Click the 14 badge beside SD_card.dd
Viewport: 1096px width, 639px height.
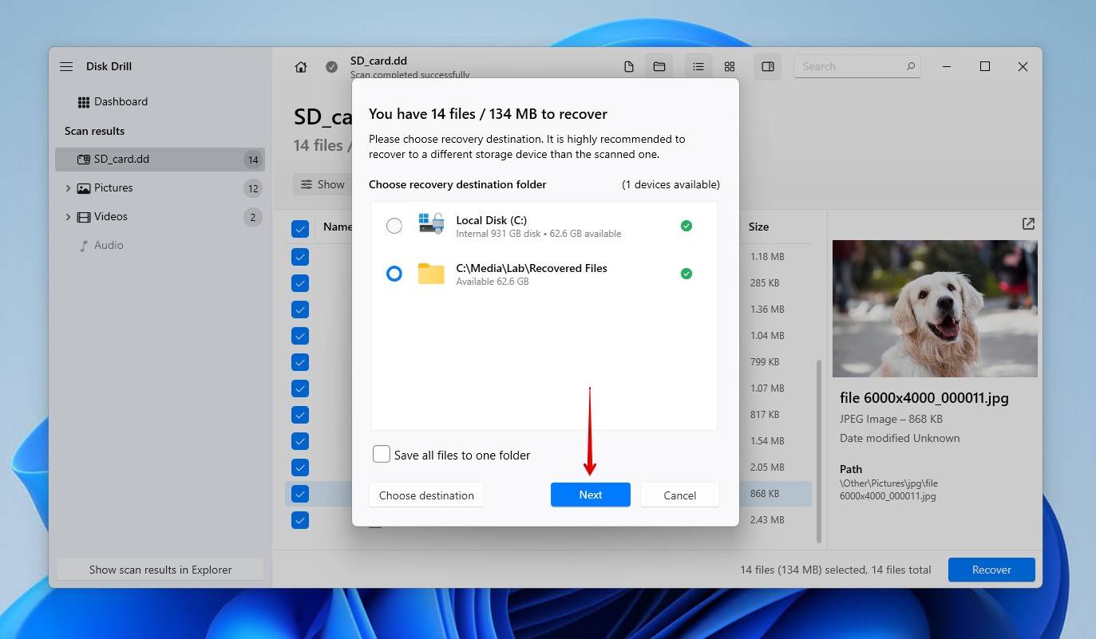[253, 160]
